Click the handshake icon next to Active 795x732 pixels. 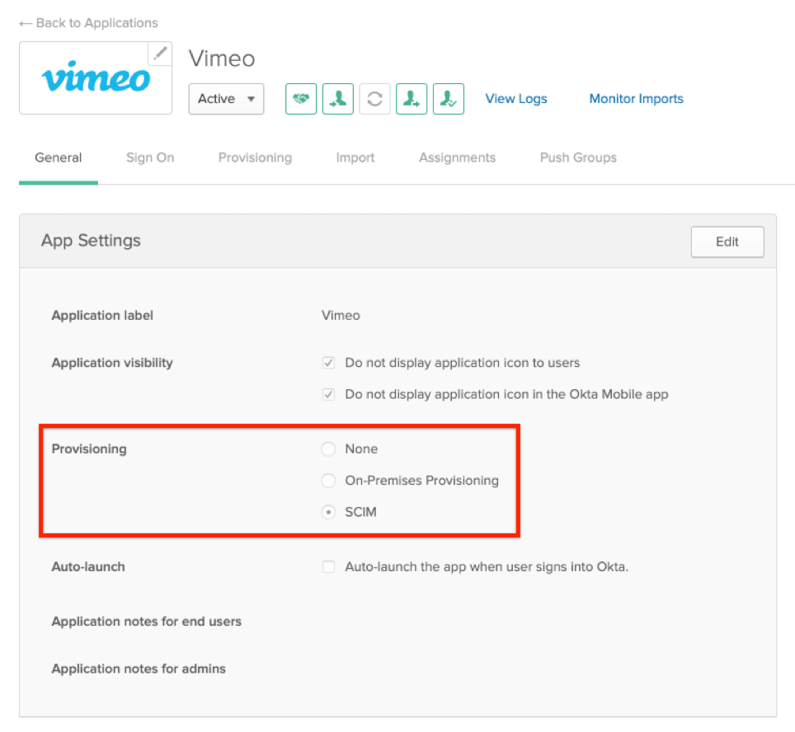click(x=301, y=99)
